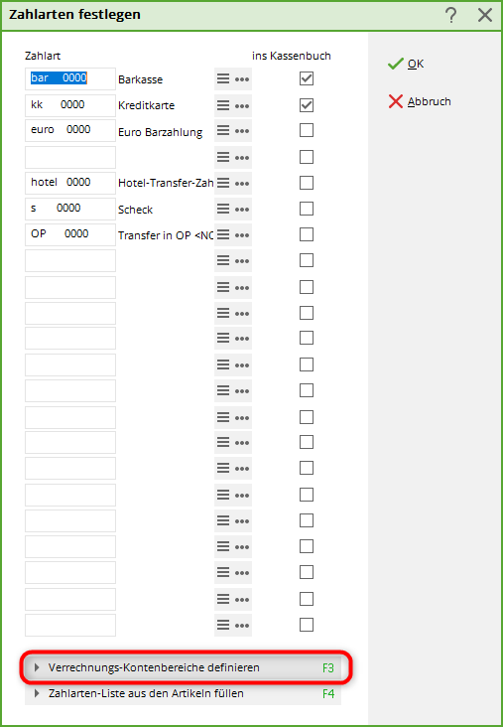Click the three-dots icon beside Kreditkarte
The width and height of the screenshot is (503, 727).
pos(242,106)
